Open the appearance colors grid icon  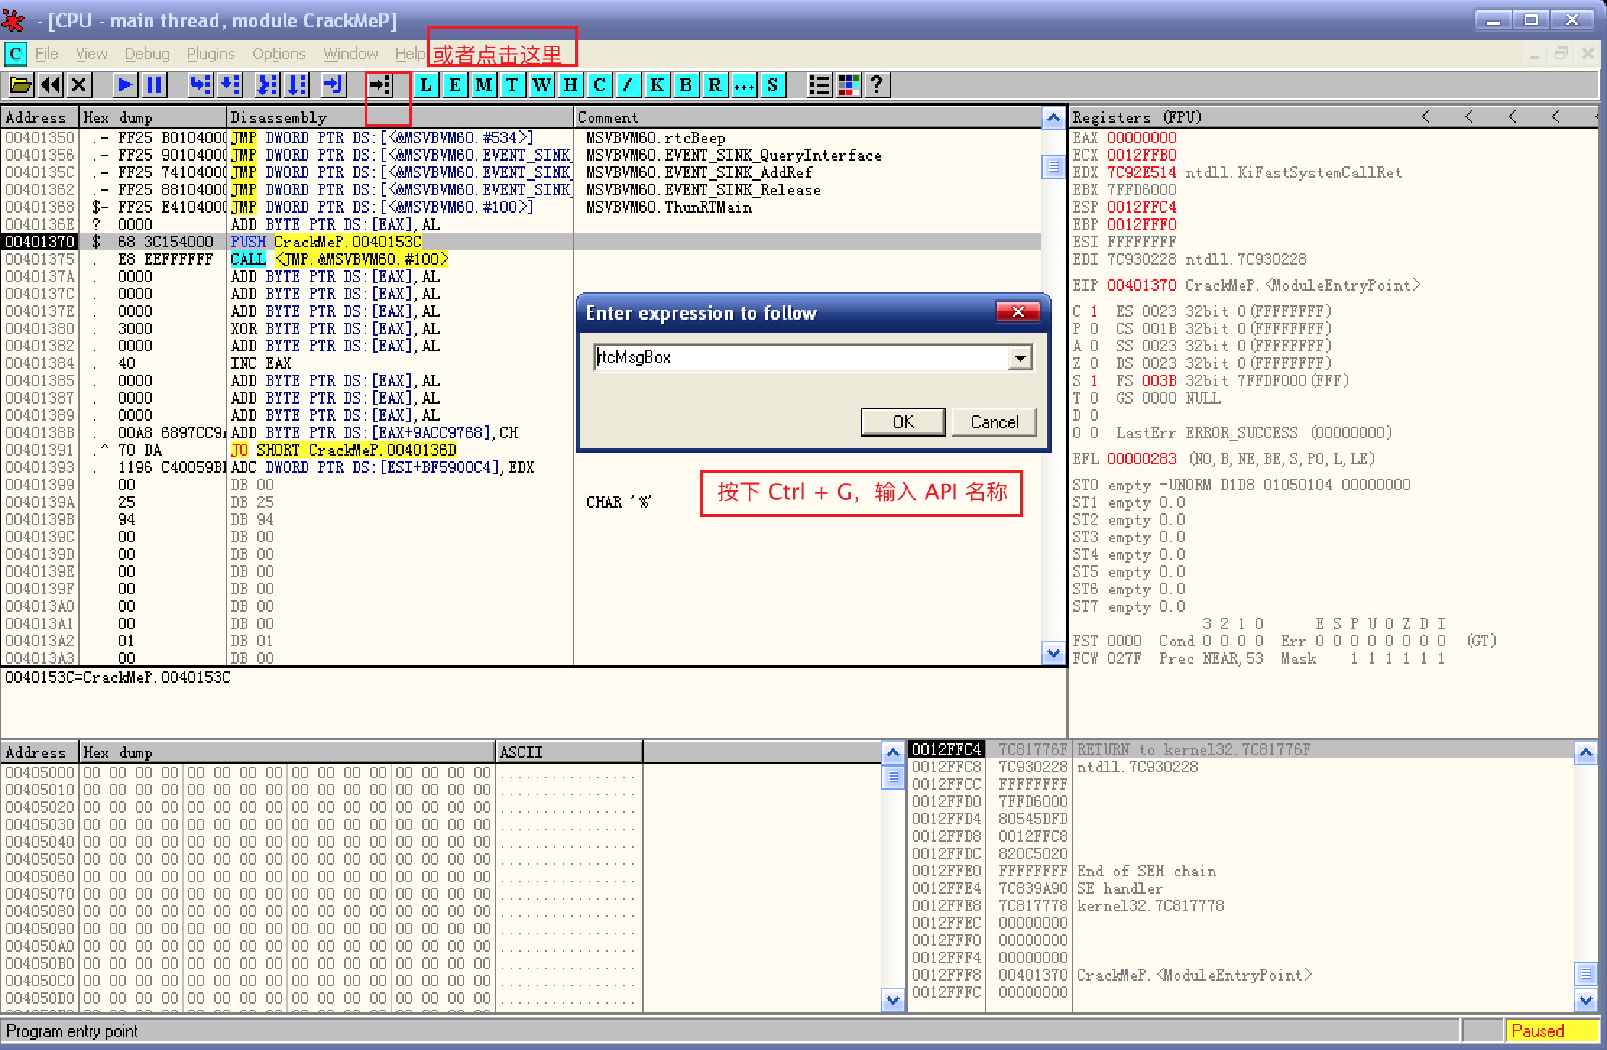coord(848,85)
